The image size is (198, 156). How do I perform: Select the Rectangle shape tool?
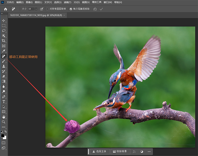click(4, 112)
